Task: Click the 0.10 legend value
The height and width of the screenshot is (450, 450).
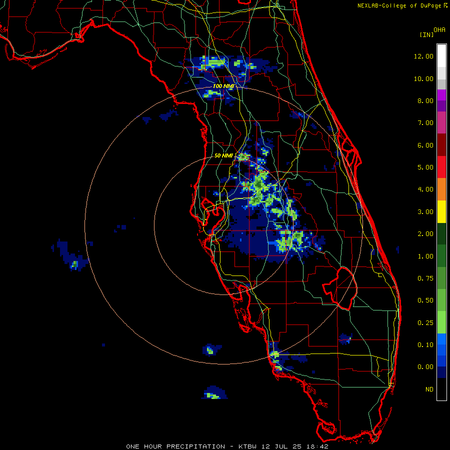Action: 425,345
